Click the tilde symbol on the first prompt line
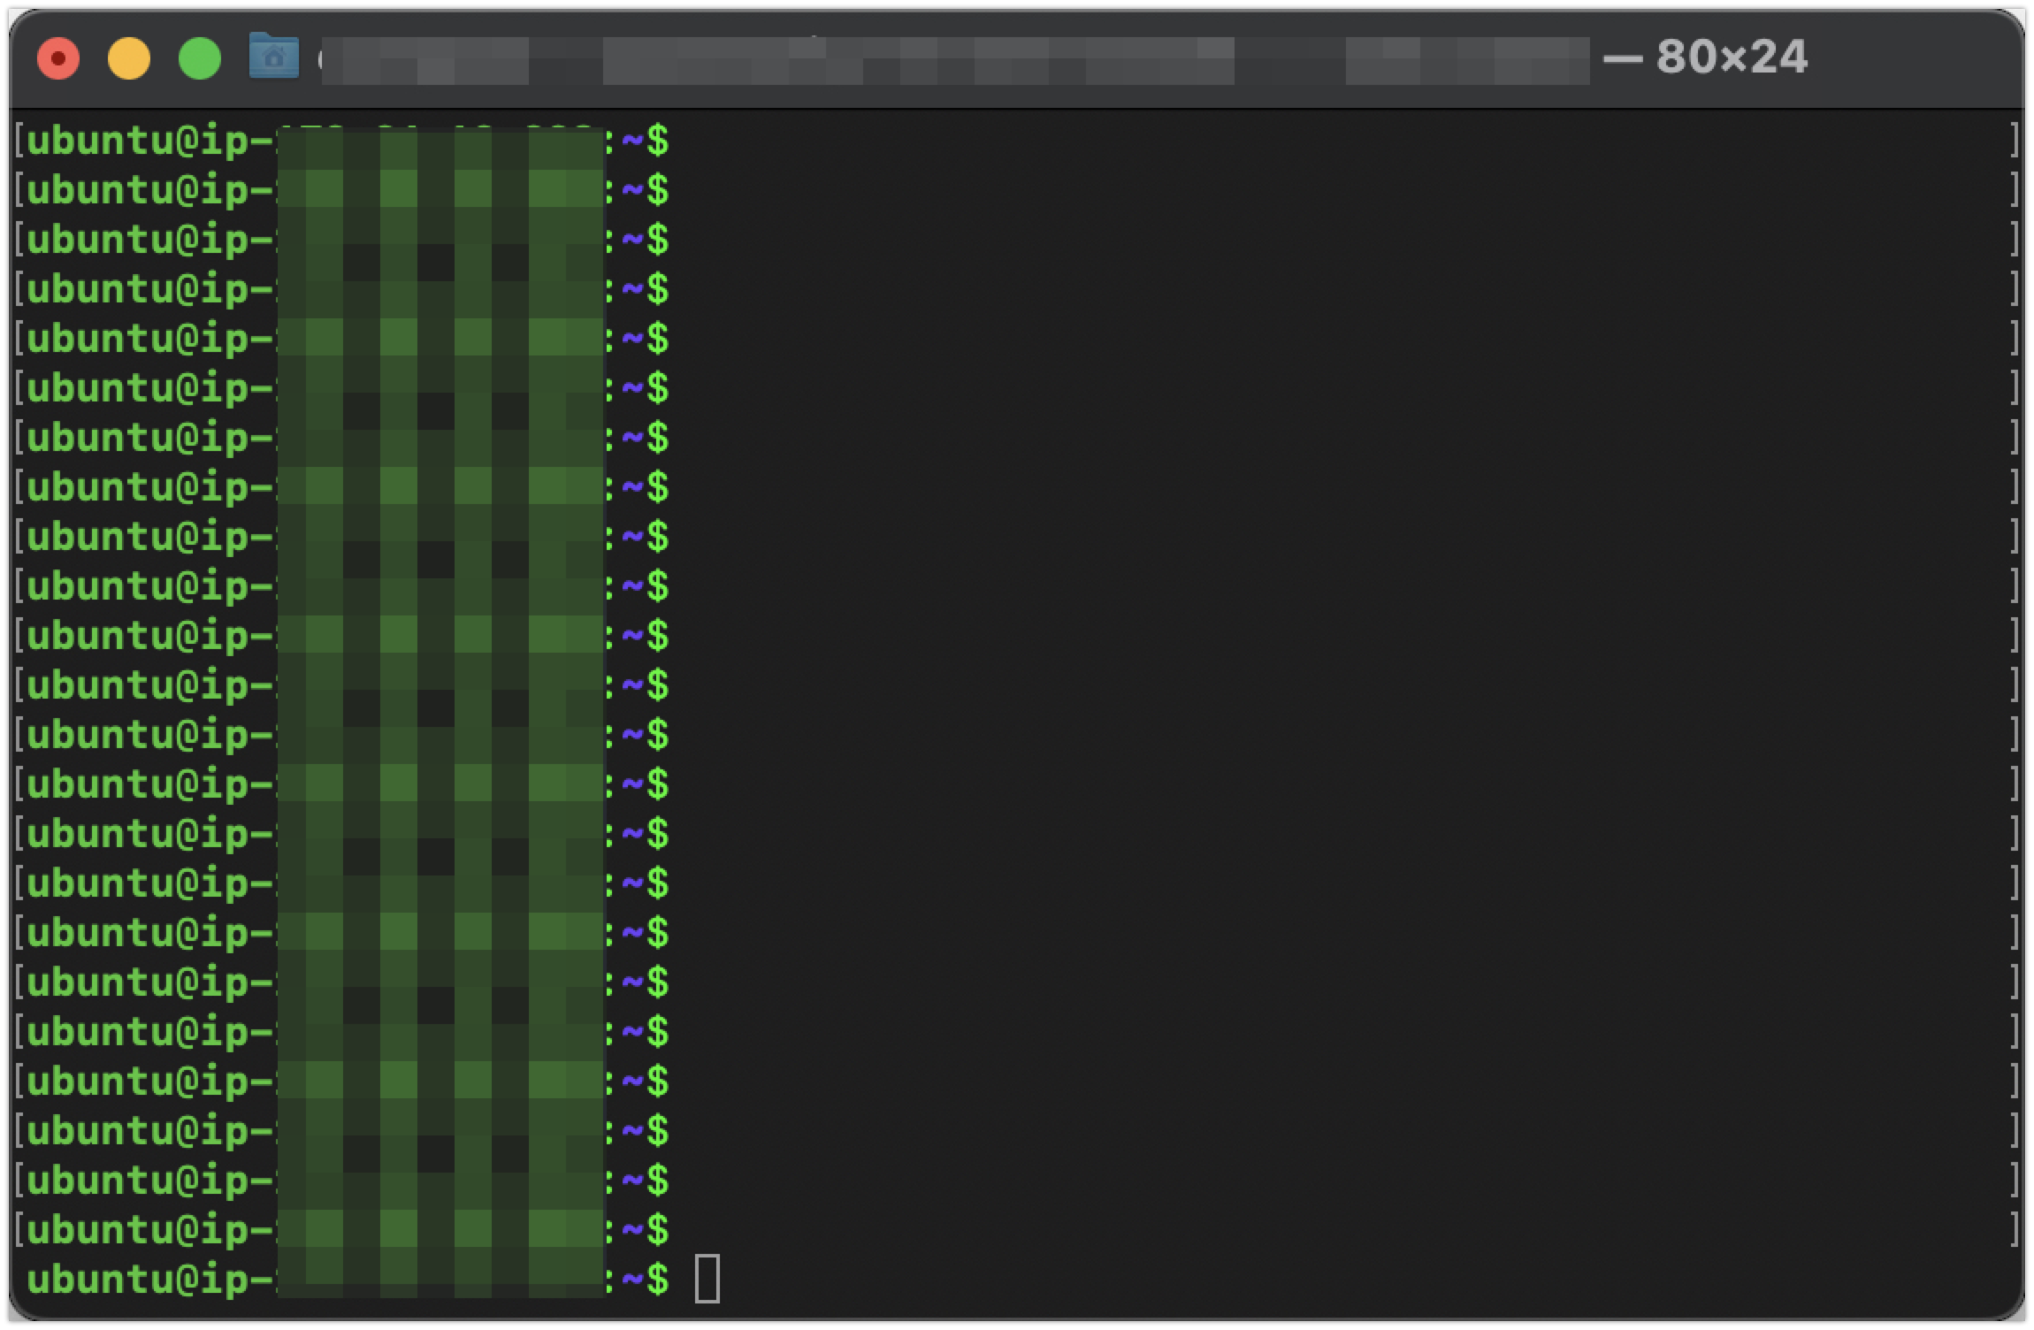The height and width of the screenshot is (1330, 2034). [632, 141]
